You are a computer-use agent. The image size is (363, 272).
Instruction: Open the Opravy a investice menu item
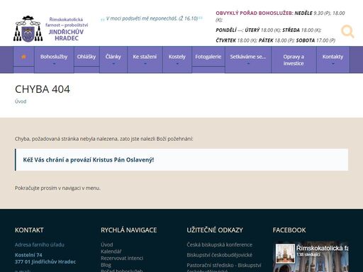pyautogui.click(x=294, y=60)
